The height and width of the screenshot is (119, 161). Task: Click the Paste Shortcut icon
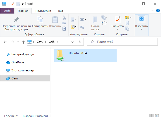click(x=64, y=29)
